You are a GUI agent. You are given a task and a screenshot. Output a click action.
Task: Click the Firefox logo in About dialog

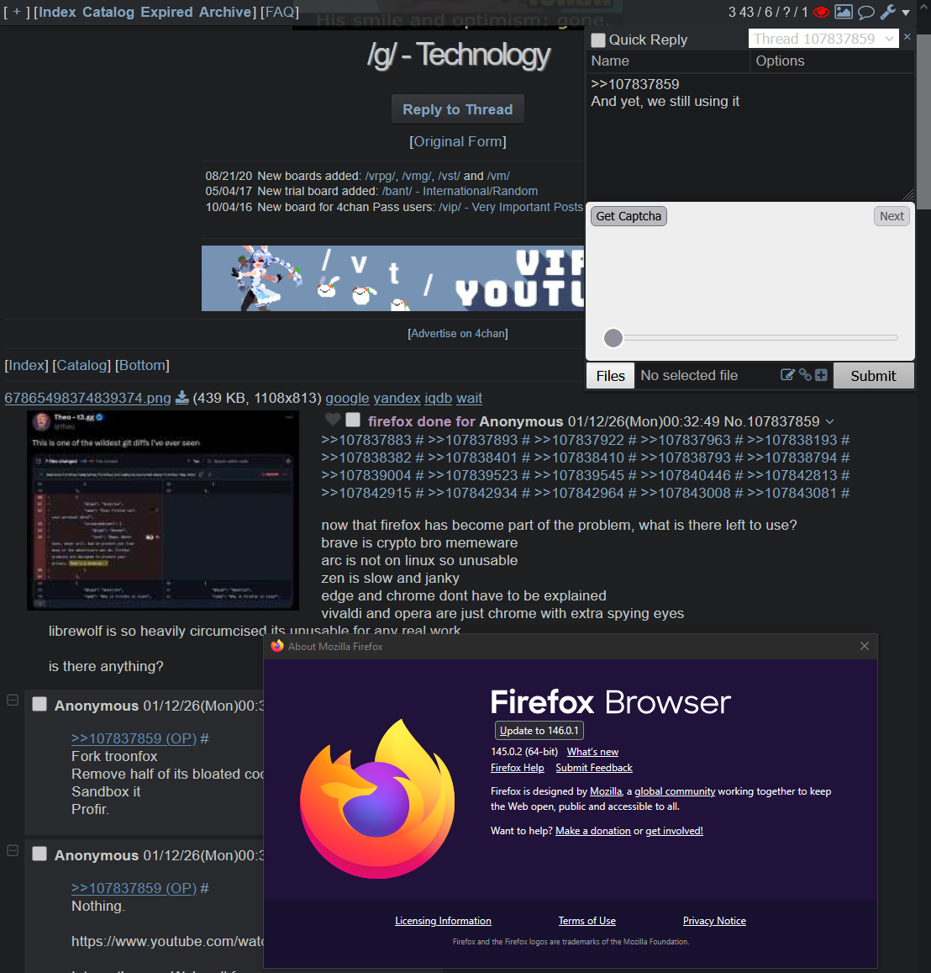(x=377, y=799)
